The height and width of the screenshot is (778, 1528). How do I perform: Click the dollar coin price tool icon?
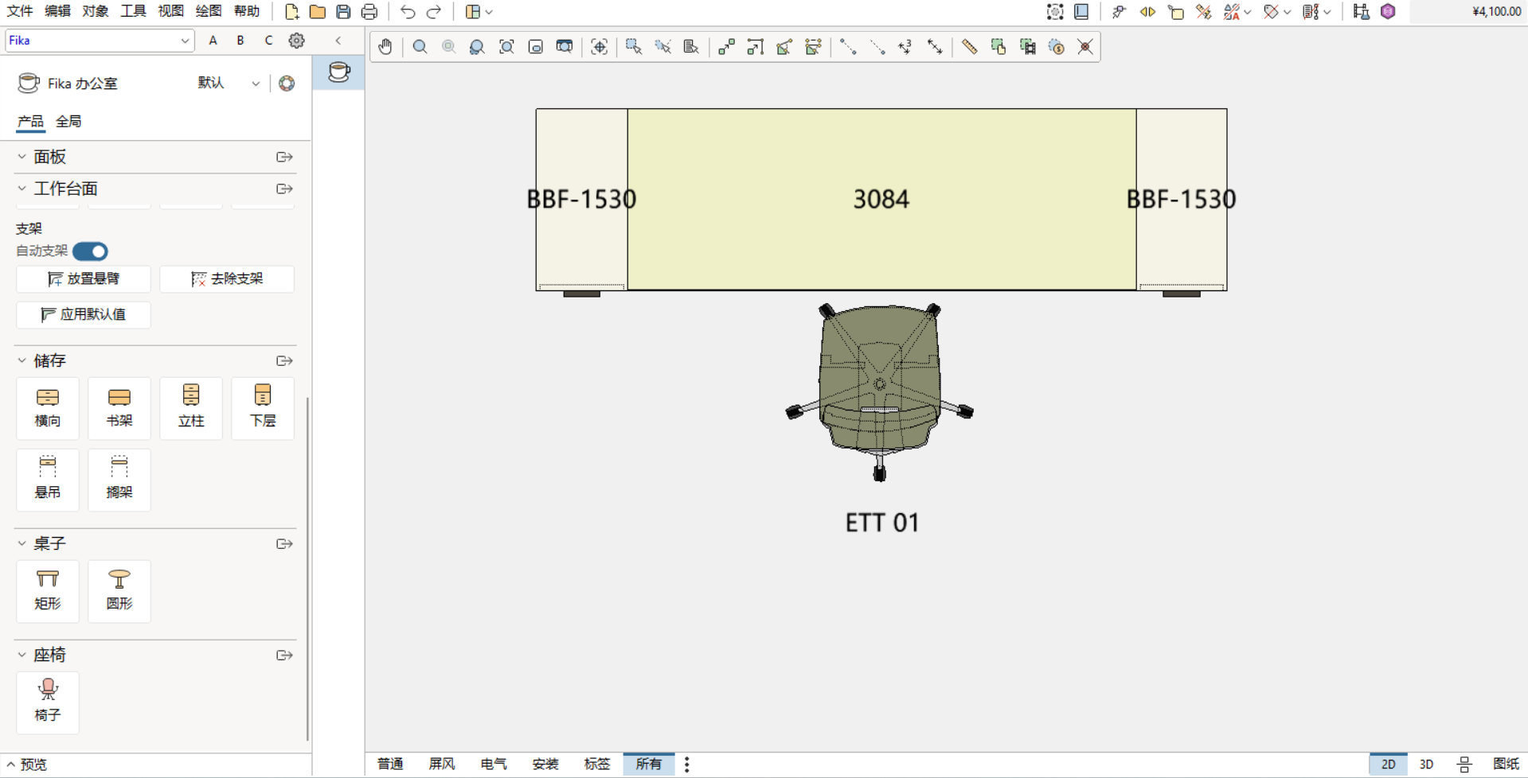click(x=1057, y=47)
